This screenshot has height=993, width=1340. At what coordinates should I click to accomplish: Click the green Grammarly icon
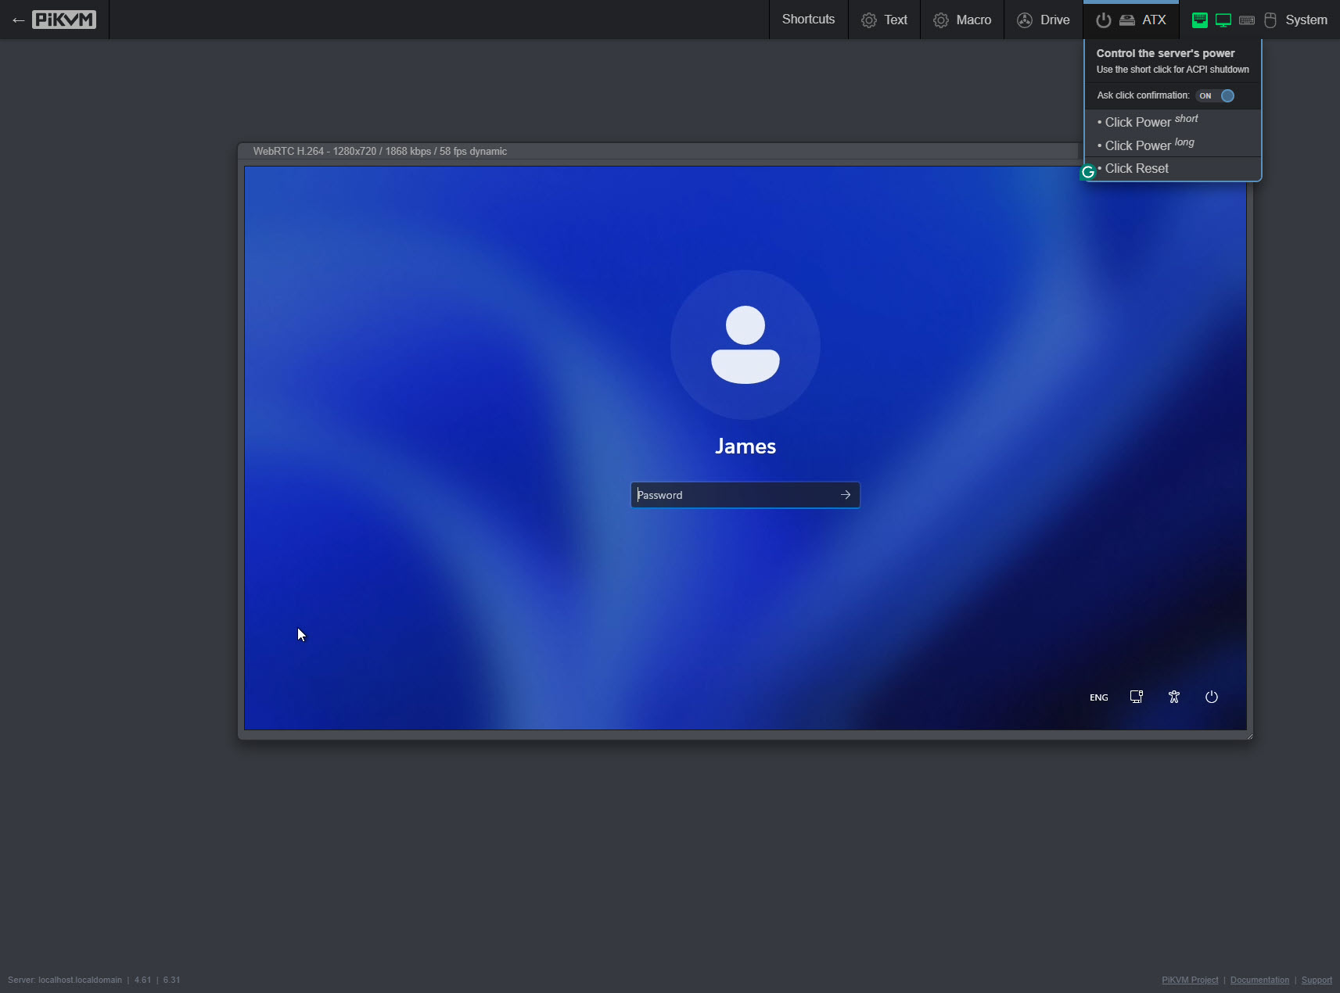click(x=1087, y=172)
